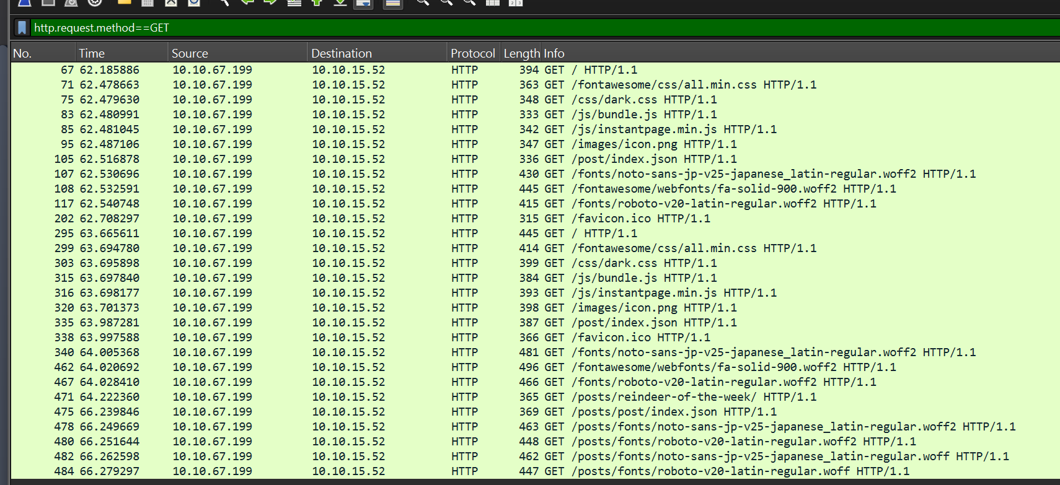Jump to first packet using up arrow icon
The width and height of the screenshot is (1060, 485).
[x=317, y=2]
